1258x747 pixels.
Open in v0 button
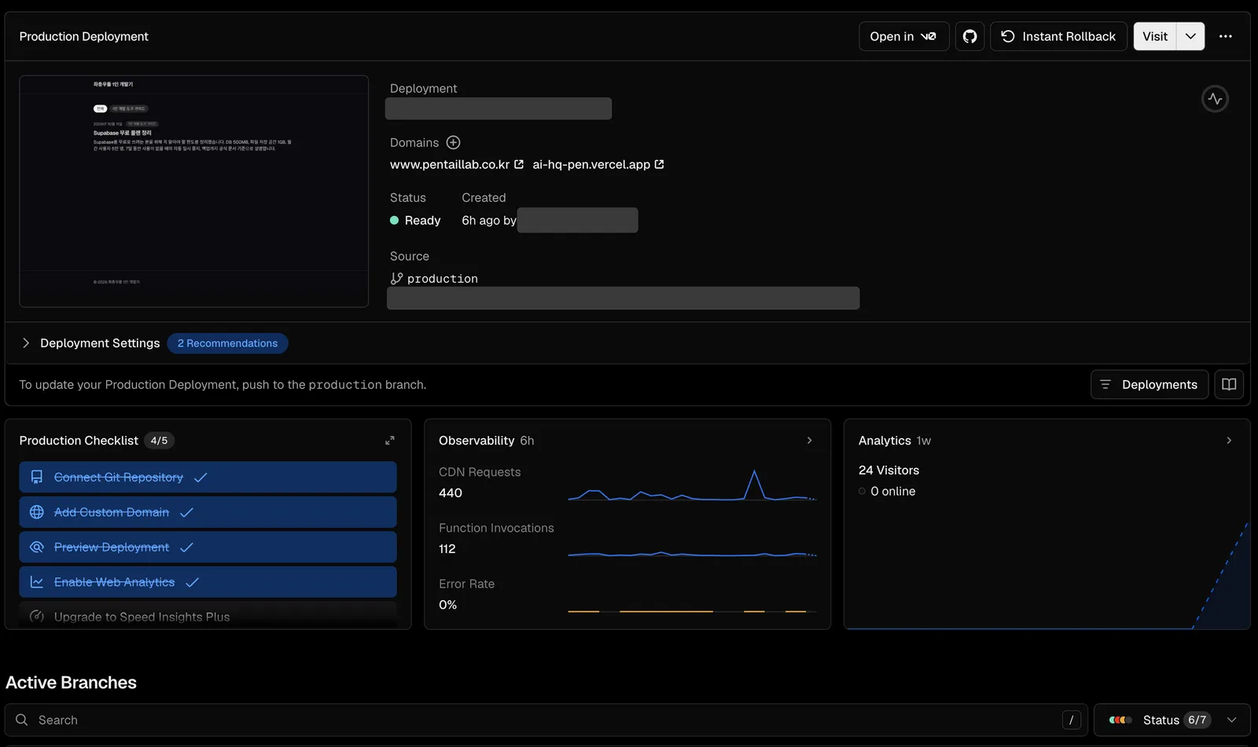[903, 36]
